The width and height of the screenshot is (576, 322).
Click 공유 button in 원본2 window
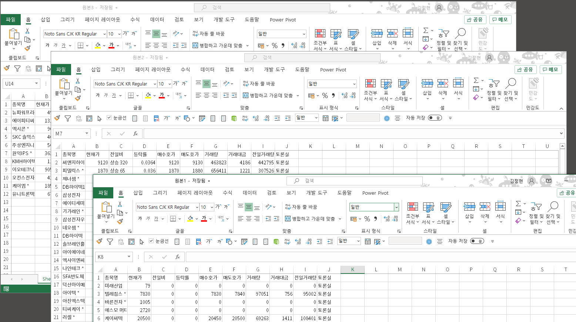click(526, 69)
